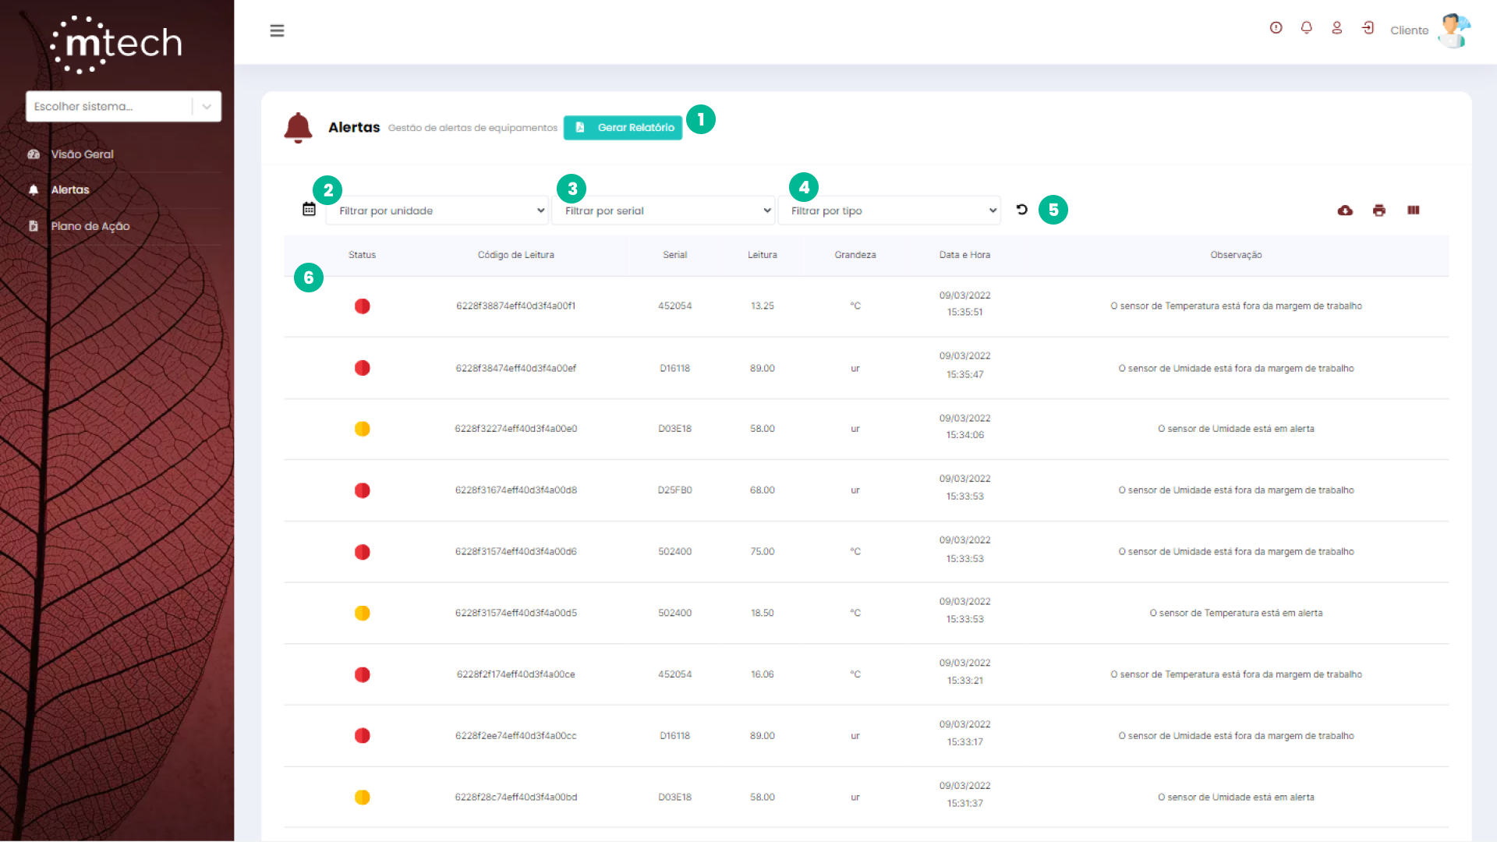Click the user profile icon in header
Image resolution: width=1497 pixels, height=842 pixels.
point(1336,28)
